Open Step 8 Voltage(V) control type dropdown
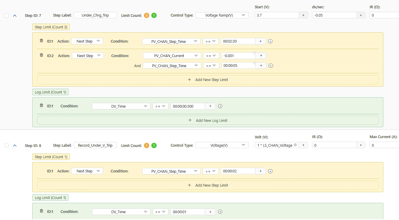This screenshot has height=220, width=399. click(222, 145)
